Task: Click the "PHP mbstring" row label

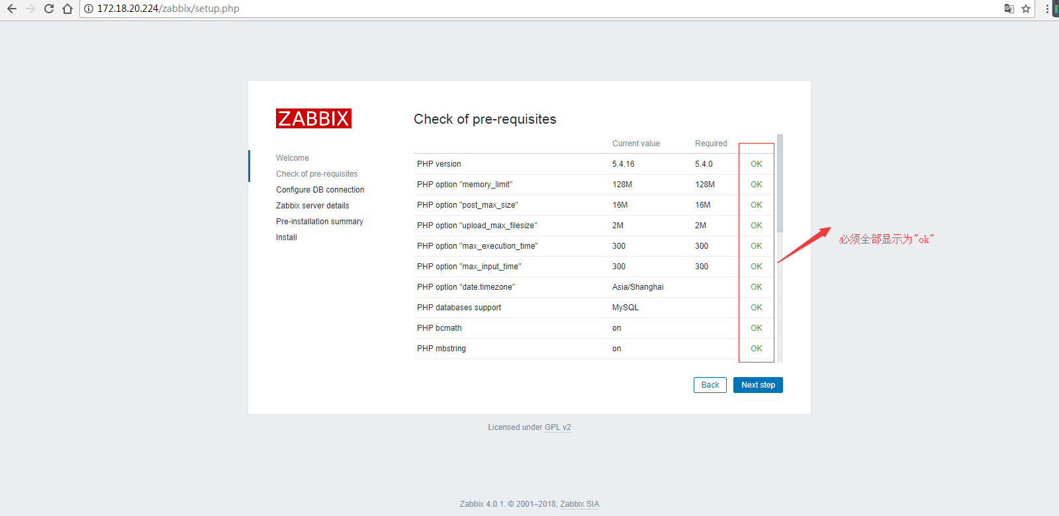Action: pyautogui.click(x=441, y=349)
